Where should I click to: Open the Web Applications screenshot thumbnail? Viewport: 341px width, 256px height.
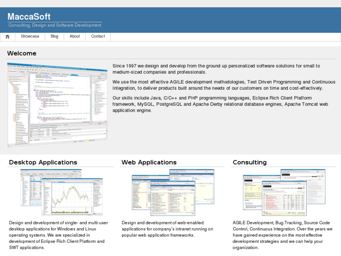pyautogui.click(x=173, y=193)
